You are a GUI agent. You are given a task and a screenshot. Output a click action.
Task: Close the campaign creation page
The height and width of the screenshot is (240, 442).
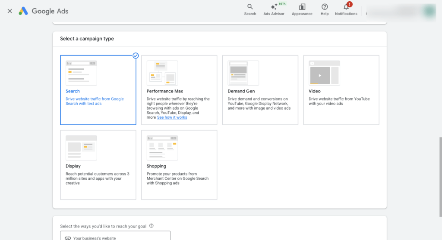10,11
